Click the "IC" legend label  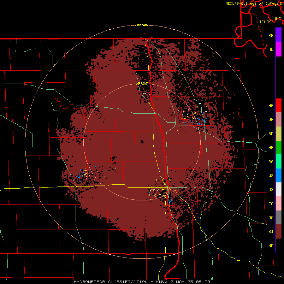point(271,204)
